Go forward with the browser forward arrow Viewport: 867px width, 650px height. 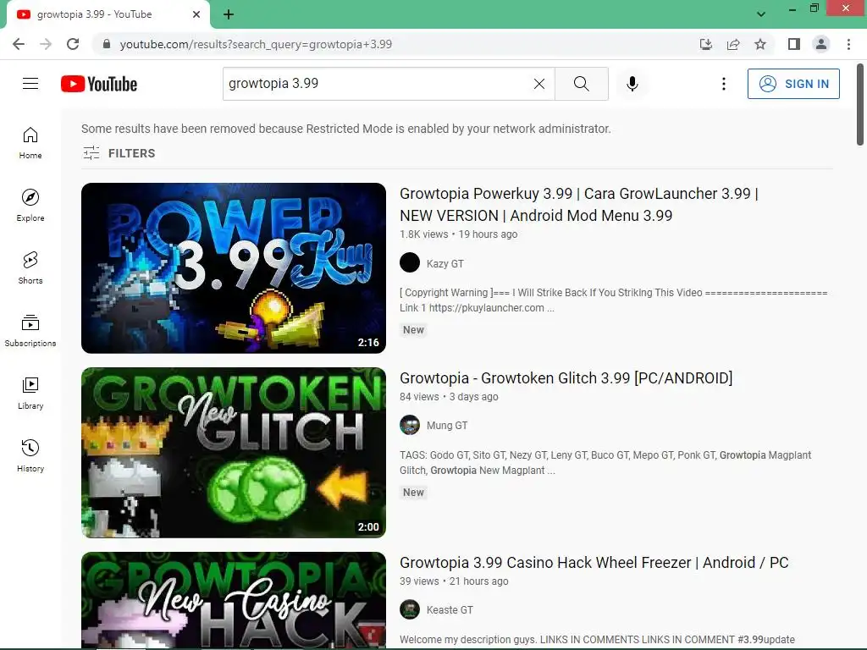46,44
